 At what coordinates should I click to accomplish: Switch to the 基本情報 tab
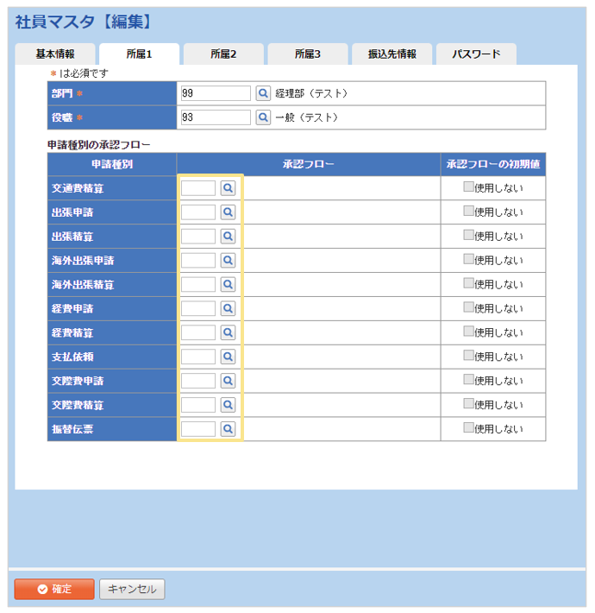(x=54, y=54)
